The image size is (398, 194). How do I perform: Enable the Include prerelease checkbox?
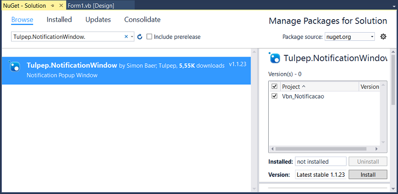(149, 37)
